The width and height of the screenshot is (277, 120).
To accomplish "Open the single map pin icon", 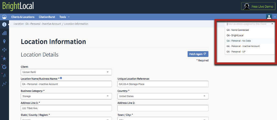I will click(x=4, y=42).
